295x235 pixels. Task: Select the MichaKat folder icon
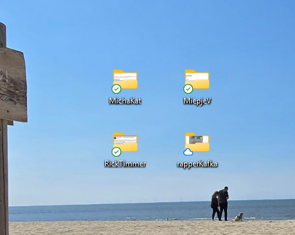(x=125, y=79)
